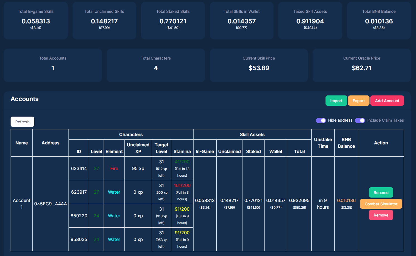Click the Total Staked Skills card
416x256 pixels.
173,20
